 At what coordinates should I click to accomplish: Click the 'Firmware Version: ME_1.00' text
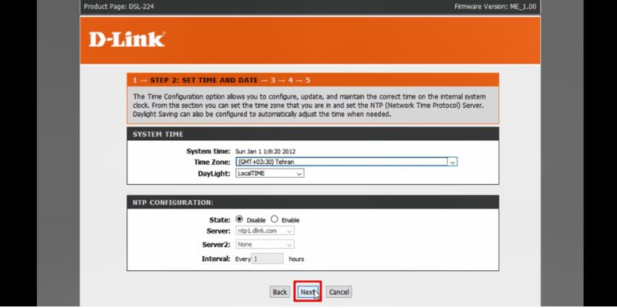[495, 7]
